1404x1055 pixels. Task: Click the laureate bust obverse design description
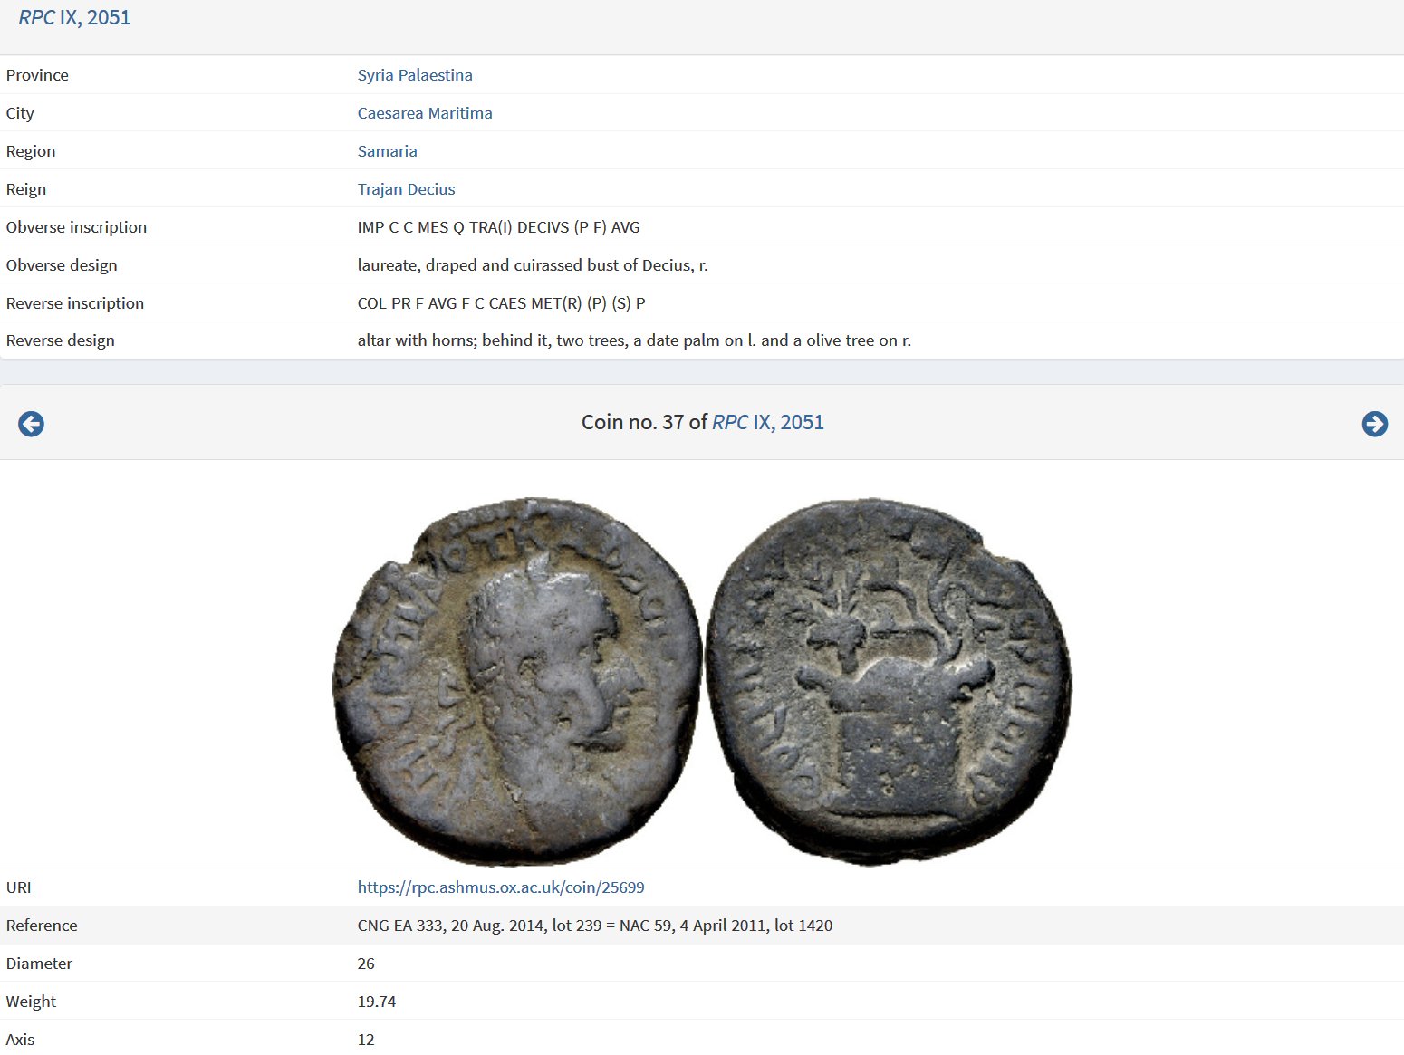point(533,265)
